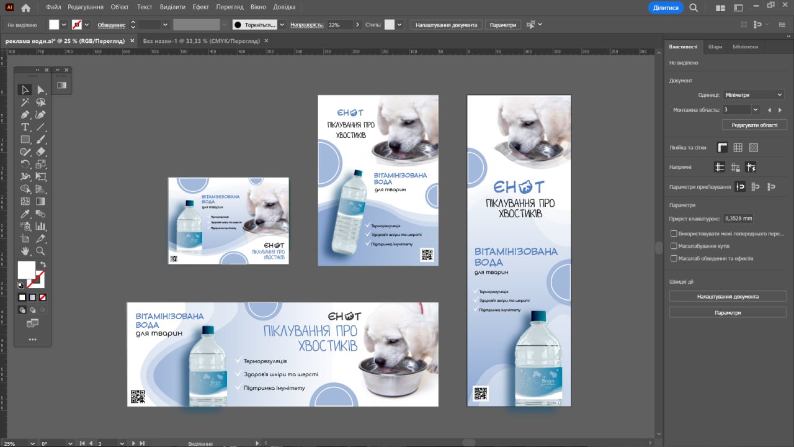Pick the Type tool in toolbox
Screen dimensions: 794x447
tap(25, 127)
